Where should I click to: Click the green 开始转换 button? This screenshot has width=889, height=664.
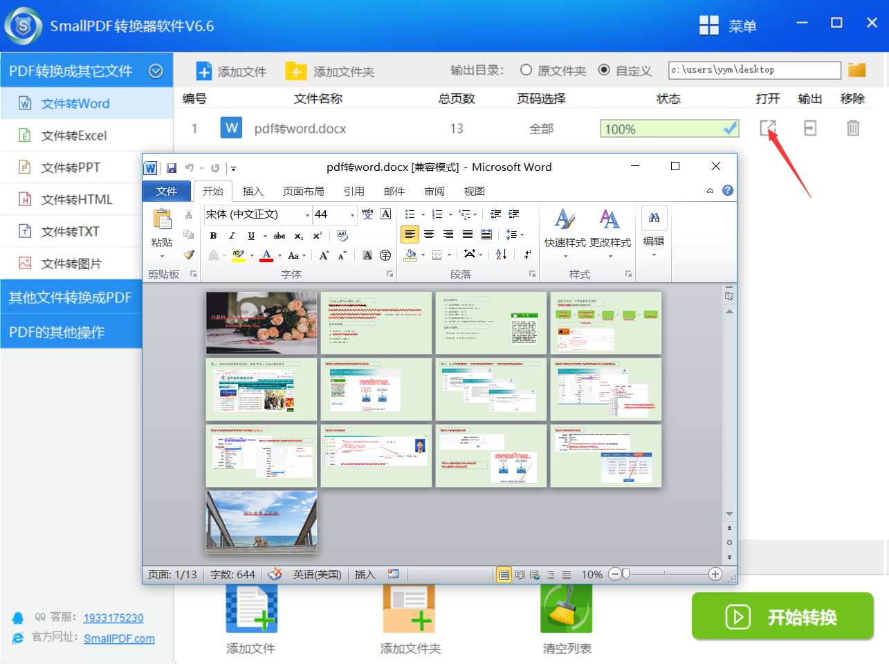[x=782, y=616]
